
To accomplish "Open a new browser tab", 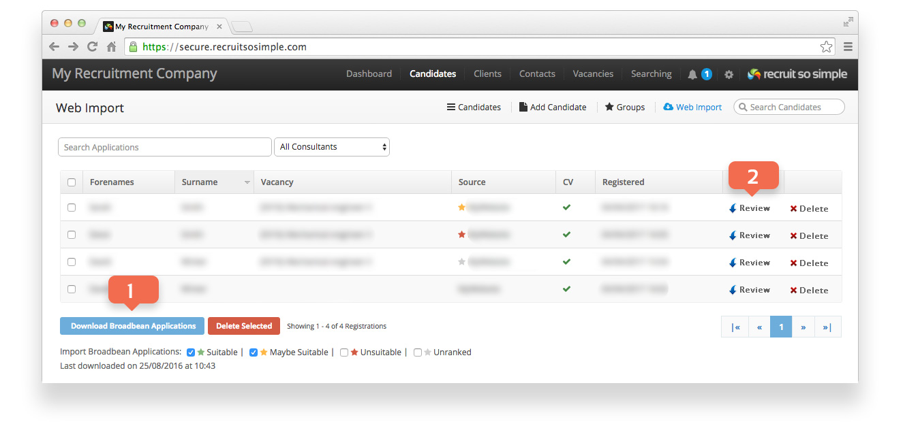I will [x=242, y=27].
